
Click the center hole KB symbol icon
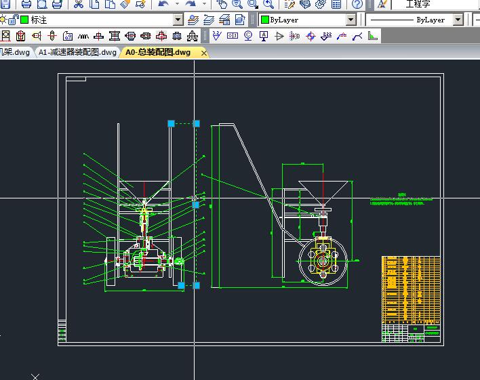click(x=295, y=36)
